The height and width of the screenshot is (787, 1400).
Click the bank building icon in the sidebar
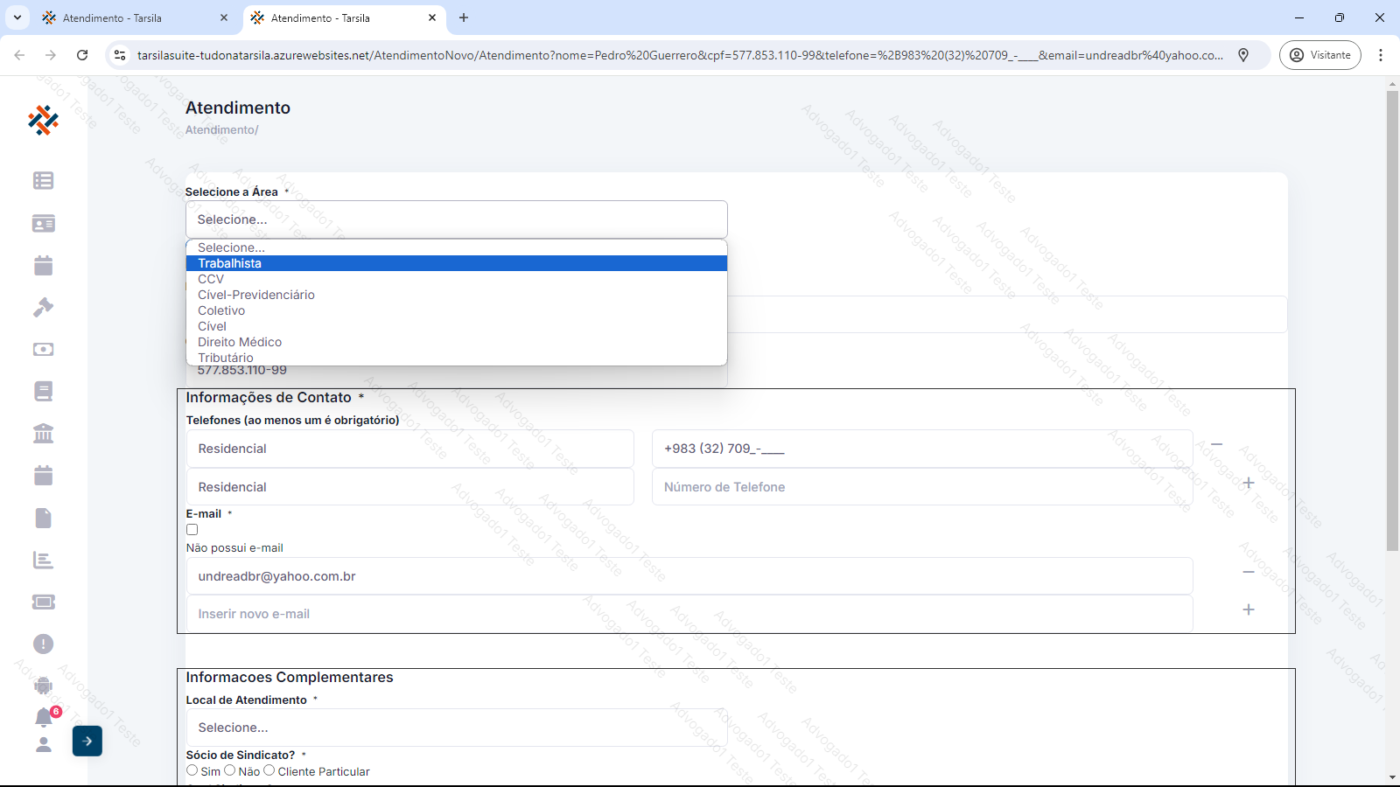[43, 433]
